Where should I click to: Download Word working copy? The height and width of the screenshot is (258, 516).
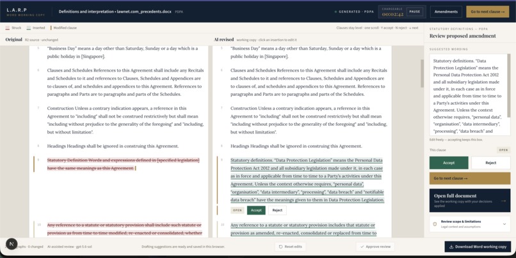point(478,247)
